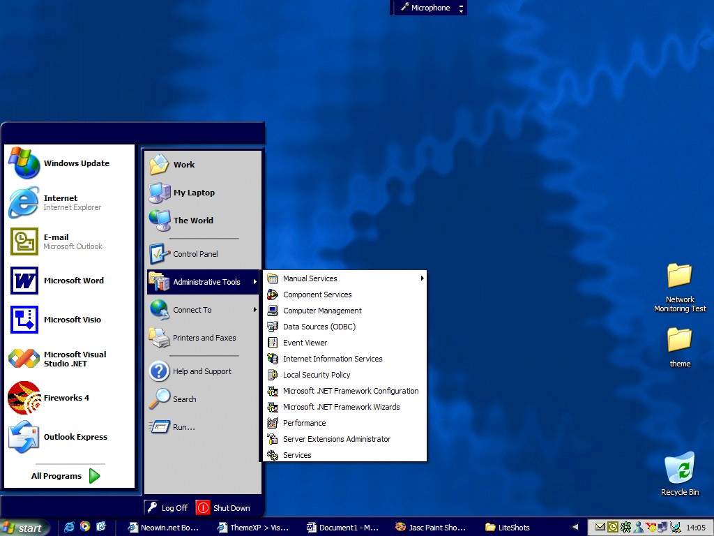Screen dimensions: 714x536
Task: Open Services at the bottom of the submenu
Action: coord(345,455)
